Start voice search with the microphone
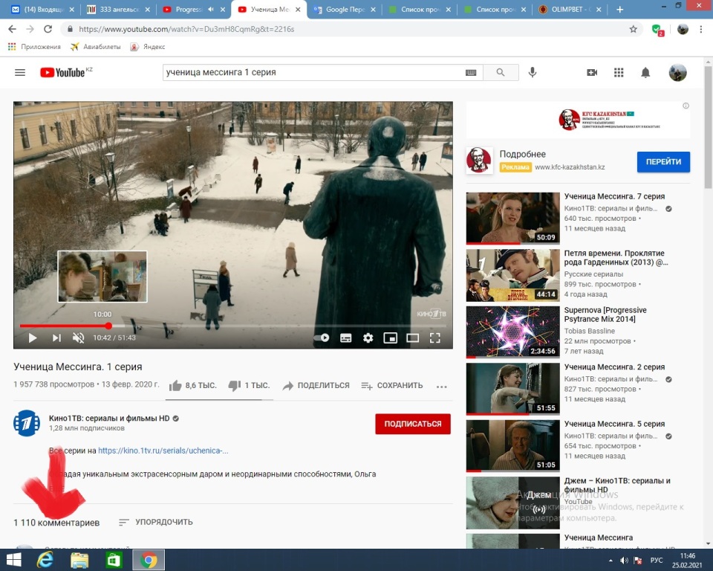 coord(533,72)
